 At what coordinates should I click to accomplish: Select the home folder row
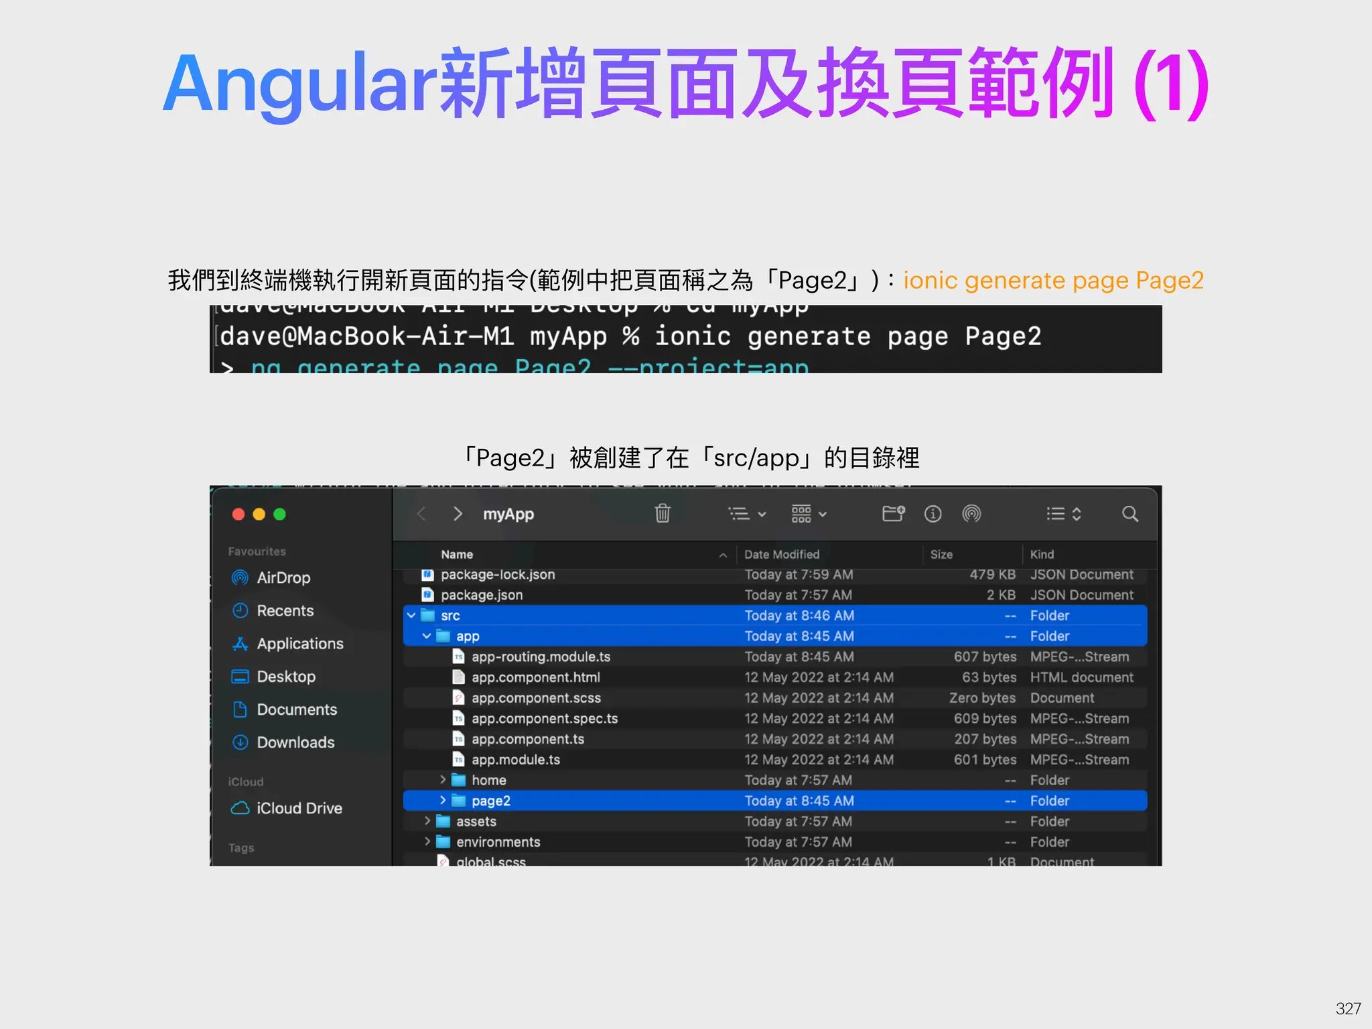(x=775, y=780)
